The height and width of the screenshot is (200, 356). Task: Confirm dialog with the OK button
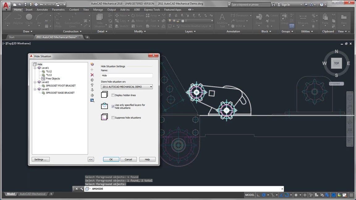click(111, 159)
